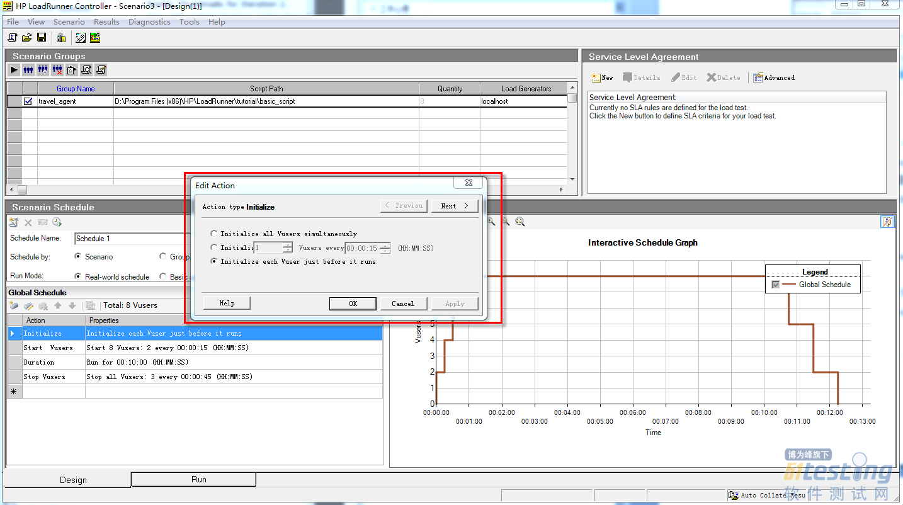Switch to the Design tab

tap(68, 480)
